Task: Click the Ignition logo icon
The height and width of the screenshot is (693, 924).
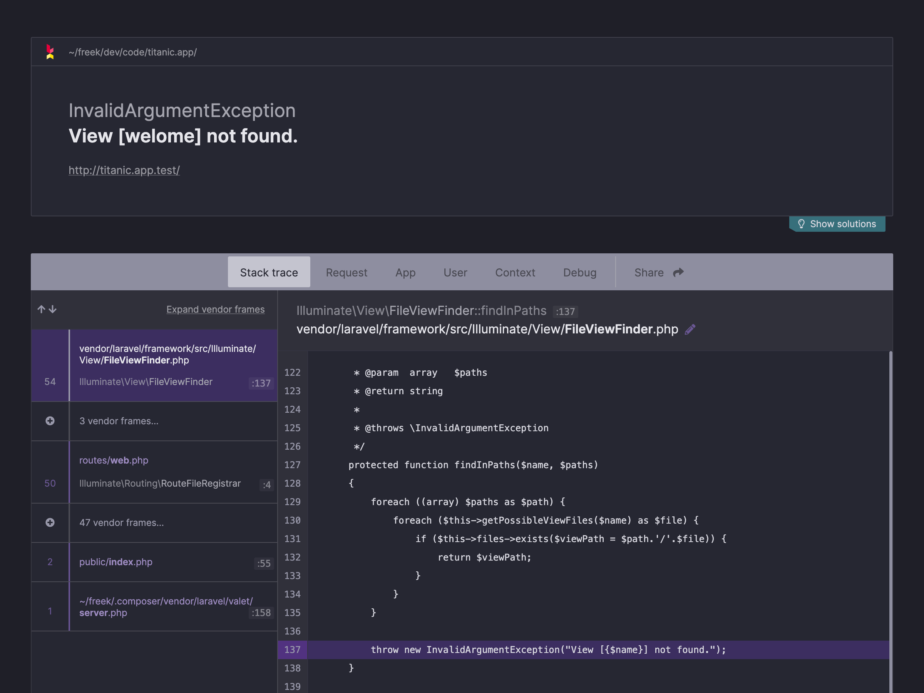Action: [50, 52]
